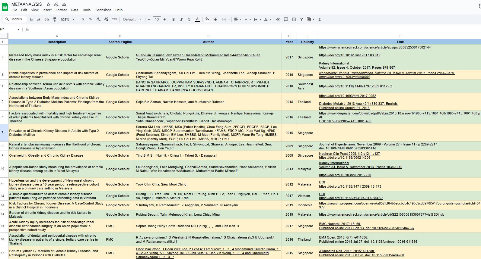Activate the paint format tool
This screenshot has height=259, width=481.
click(x=55, y=19)
